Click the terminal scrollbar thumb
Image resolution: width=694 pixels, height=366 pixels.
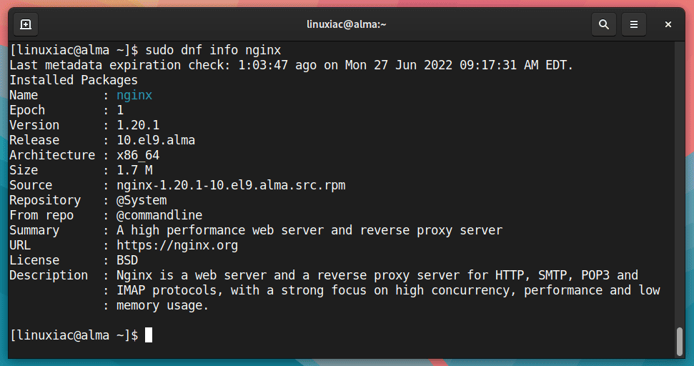pos(680,341)
